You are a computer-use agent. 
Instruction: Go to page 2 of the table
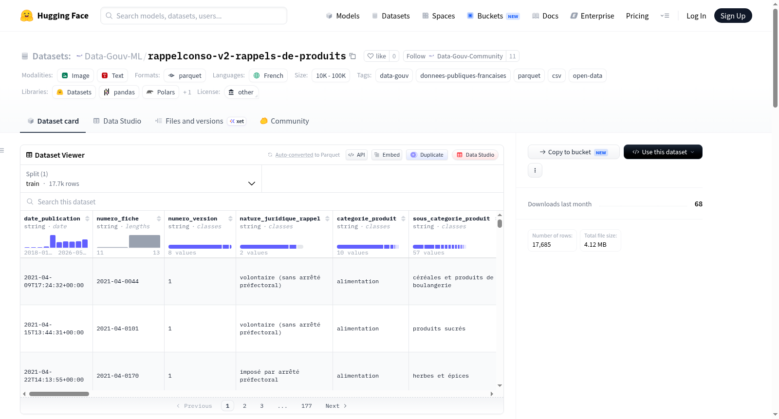[244, 406]
